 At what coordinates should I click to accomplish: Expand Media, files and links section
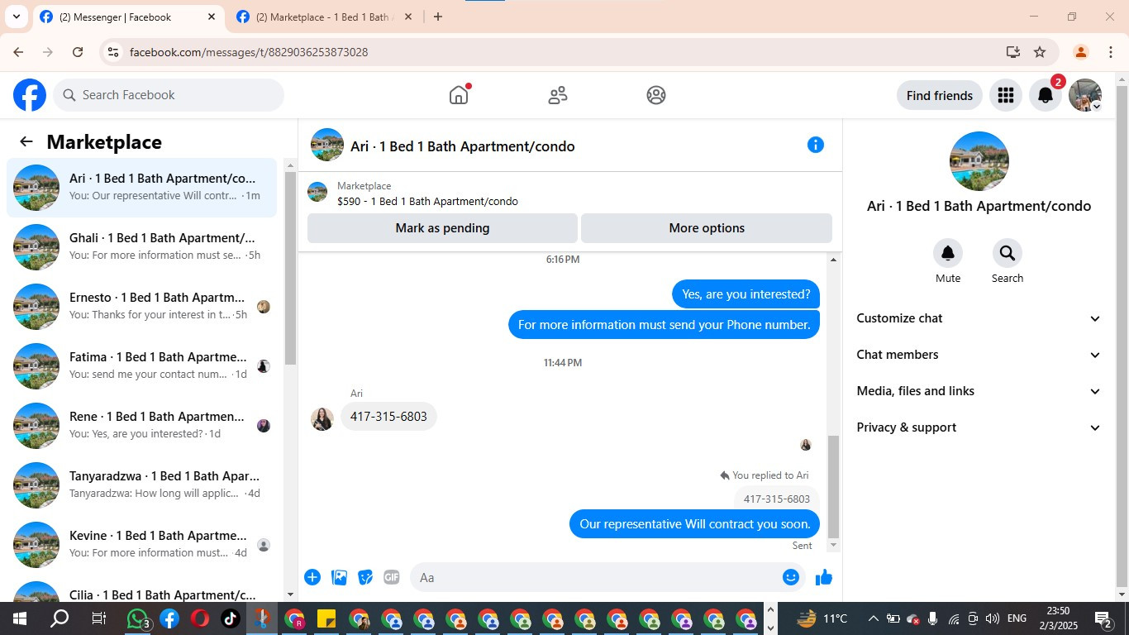[x=979, y=391]
